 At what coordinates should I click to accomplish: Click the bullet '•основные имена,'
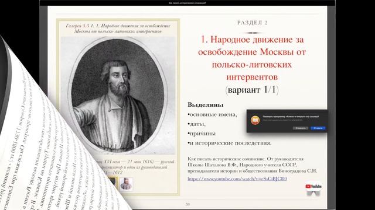coord(212,114)
